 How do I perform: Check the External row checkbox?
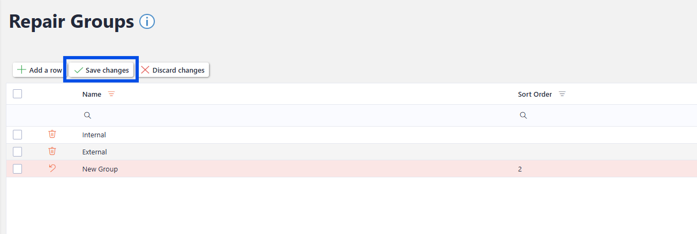click(17, 152)
